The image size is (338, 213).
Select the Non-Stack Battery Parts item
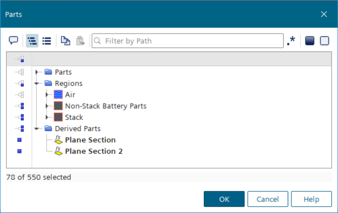coord(106,106)
